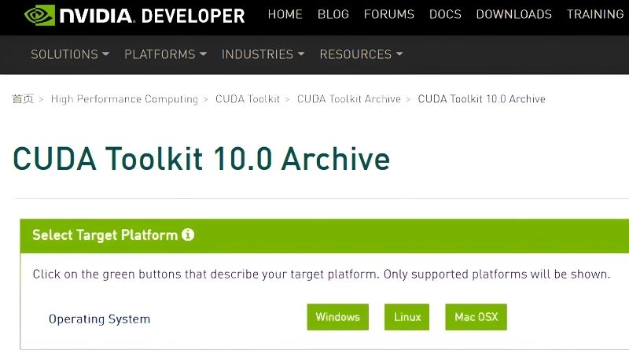This screenshot has width=629, height=354.
Task: Open the TRAINING nav item
Action: coord(595,14)
